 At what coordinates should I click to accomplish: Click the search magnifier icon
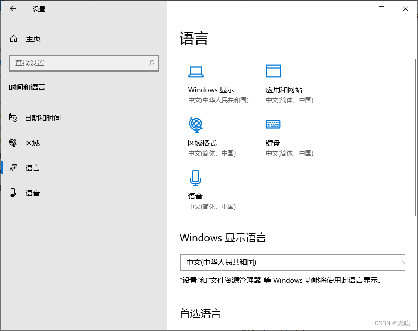pos(151,63)
